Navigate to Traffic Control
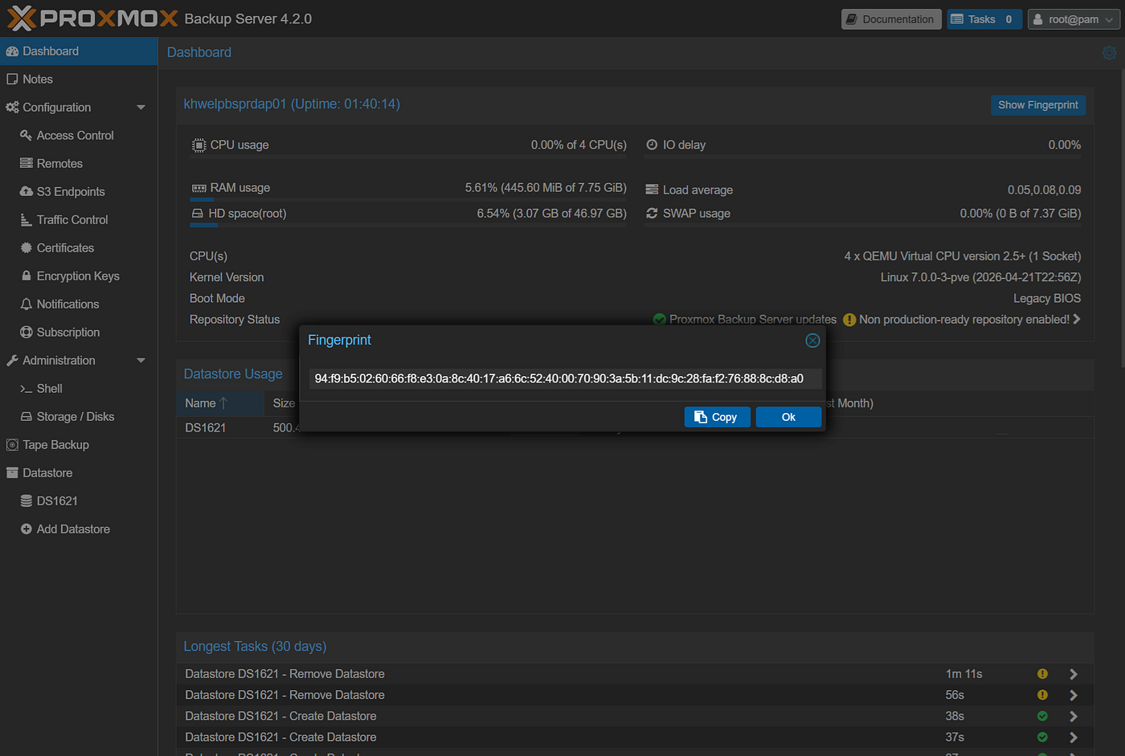Viewport: 1125px width, 756px height. pos(79,220)
